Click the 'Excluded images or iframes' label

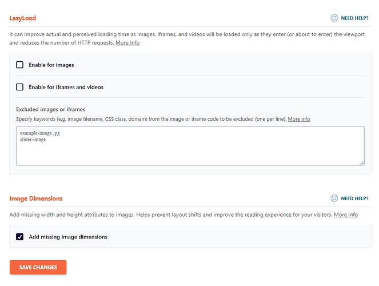pyautogui.click(x=51, y=109)
